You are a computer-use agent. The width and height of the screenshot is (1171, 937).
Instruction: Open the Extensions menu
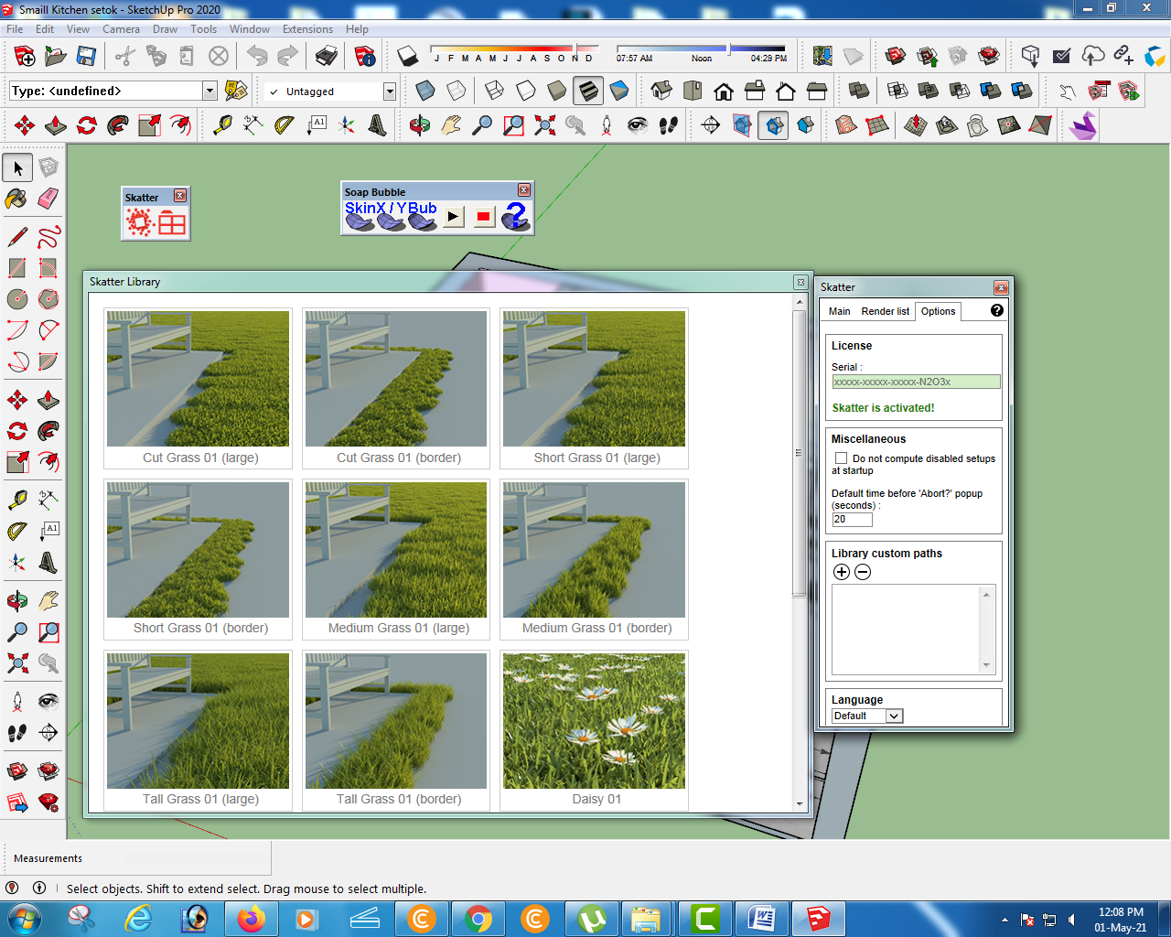click(307, 29)
